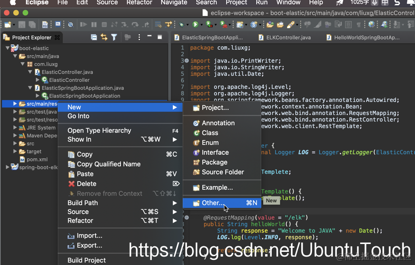
Task: Open the Refactor menu in menu bar
Action: tap(139, 3)
